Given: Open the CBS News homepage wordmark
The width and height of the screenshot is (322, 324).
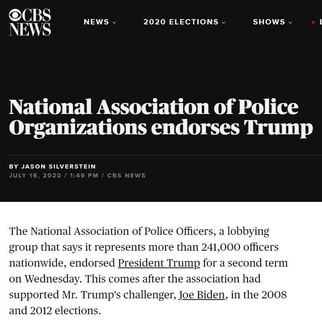Looking at the screenshot, I should coord(30,22).
